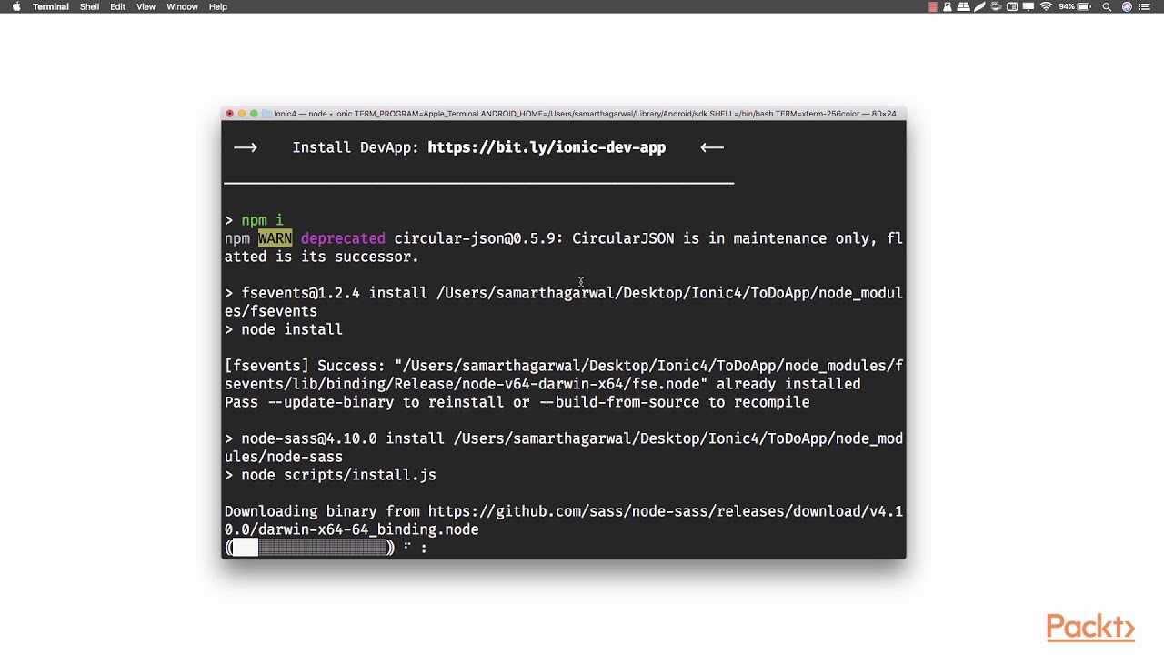
Task: Minimize the Terminal window with yellow button
Action: (x=242, y=114)
